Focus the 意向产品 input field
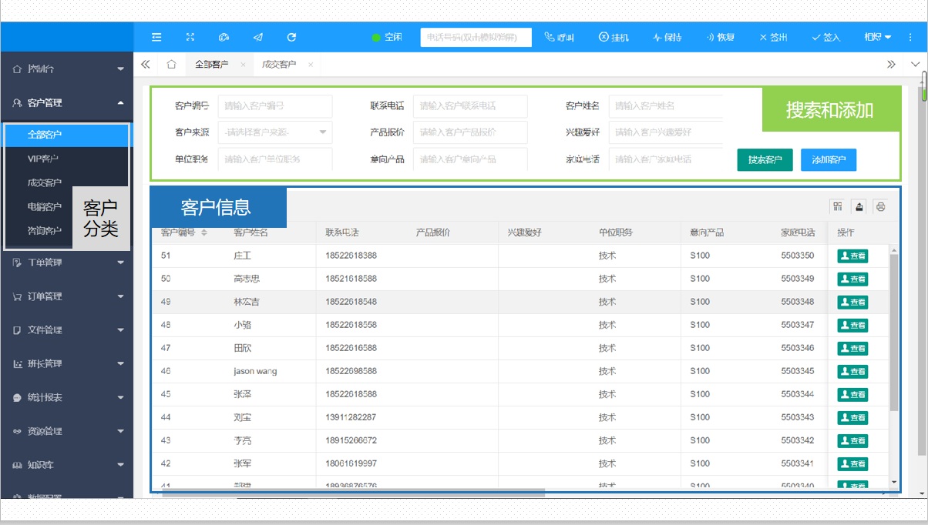 (x=470, y=159)
